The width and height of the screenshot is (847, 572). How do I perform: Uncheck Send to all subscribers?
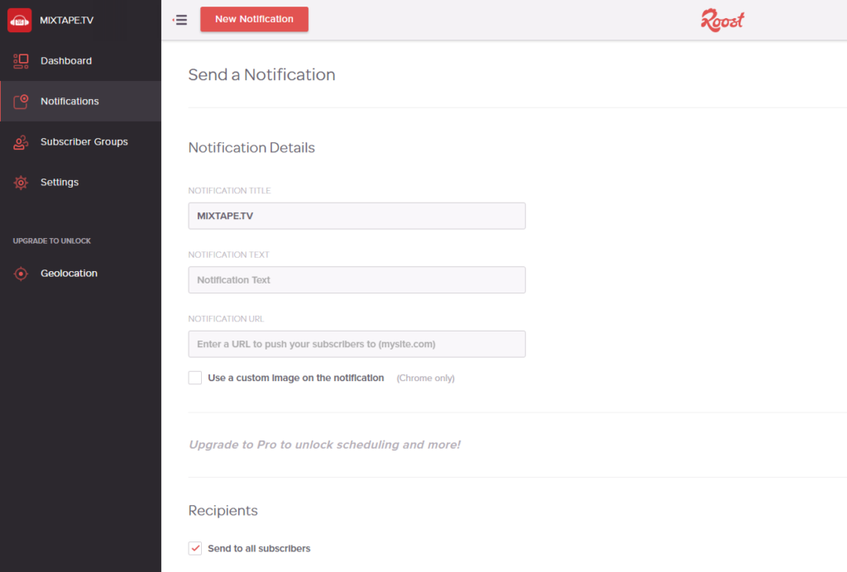(194, 548)
